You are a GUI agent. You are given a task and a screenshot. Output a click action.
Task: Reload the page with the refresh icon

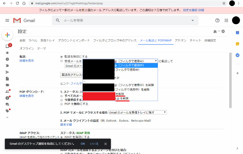(x=17, y=3)
